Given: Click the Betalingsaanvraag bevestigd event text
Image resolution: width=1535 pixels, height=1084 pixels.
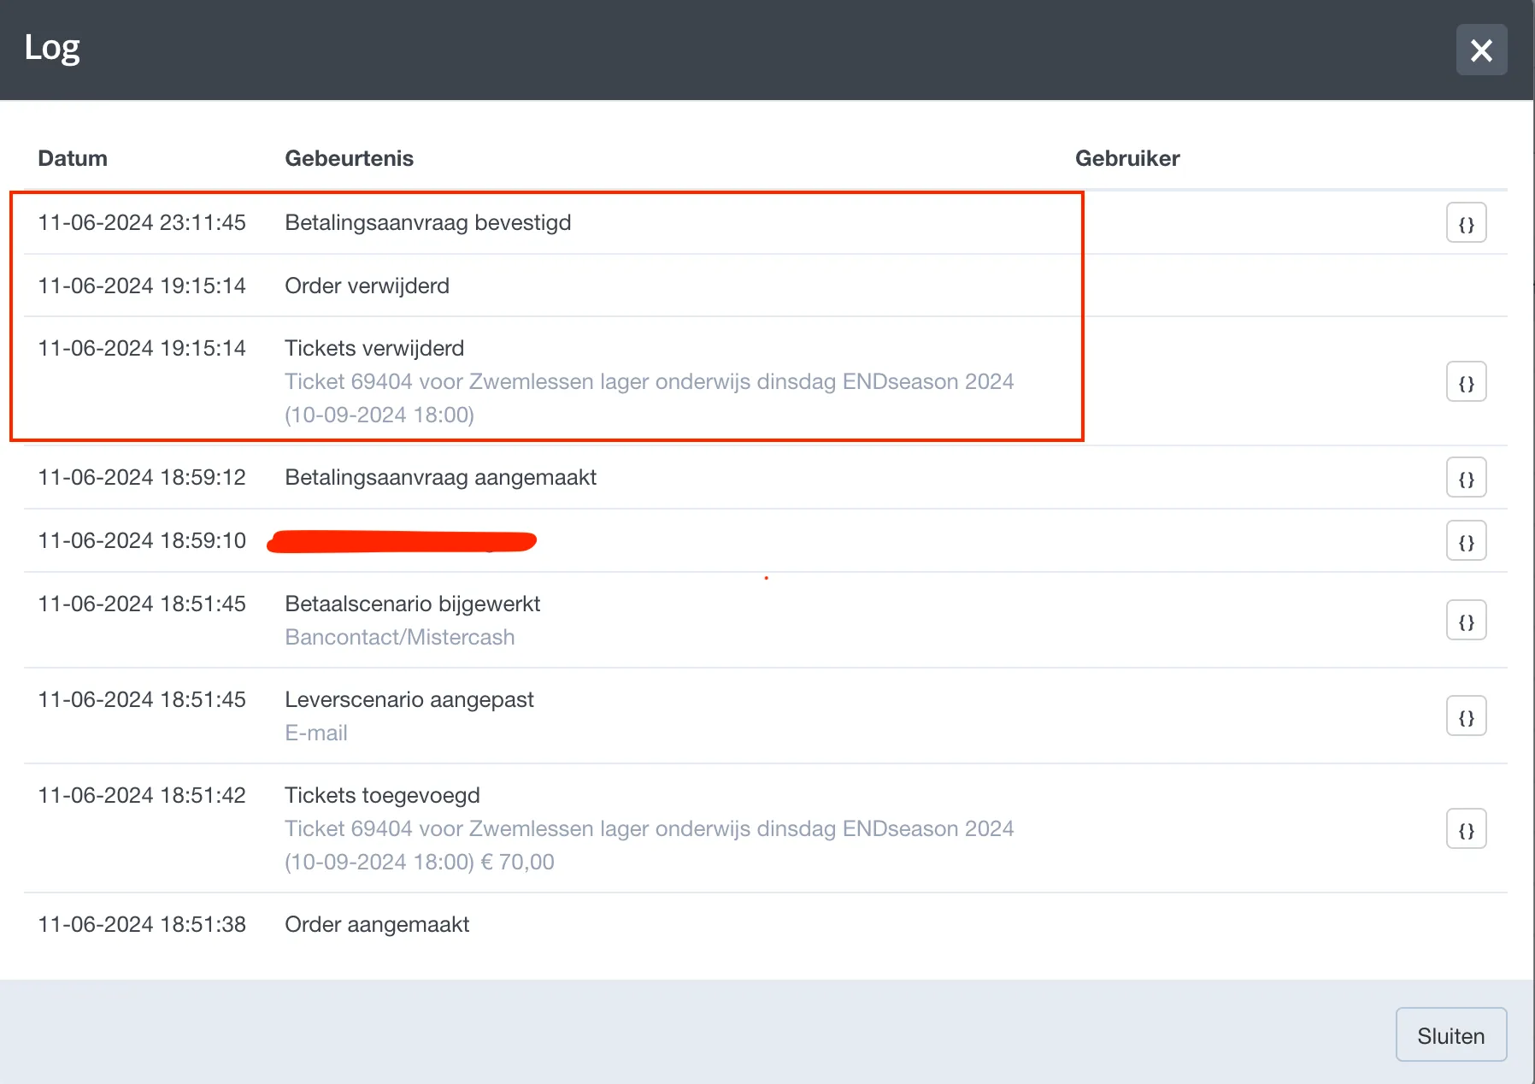Looking at the screenshot, I should [x=427, y=222].
